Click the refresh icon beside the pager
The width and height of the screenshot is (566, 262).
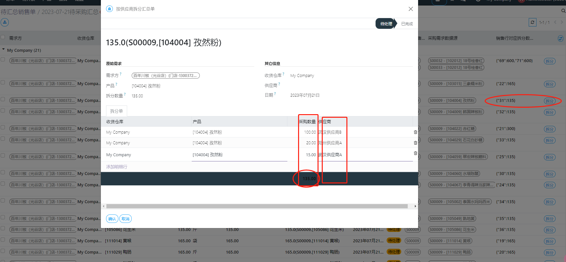click(532, 22)
